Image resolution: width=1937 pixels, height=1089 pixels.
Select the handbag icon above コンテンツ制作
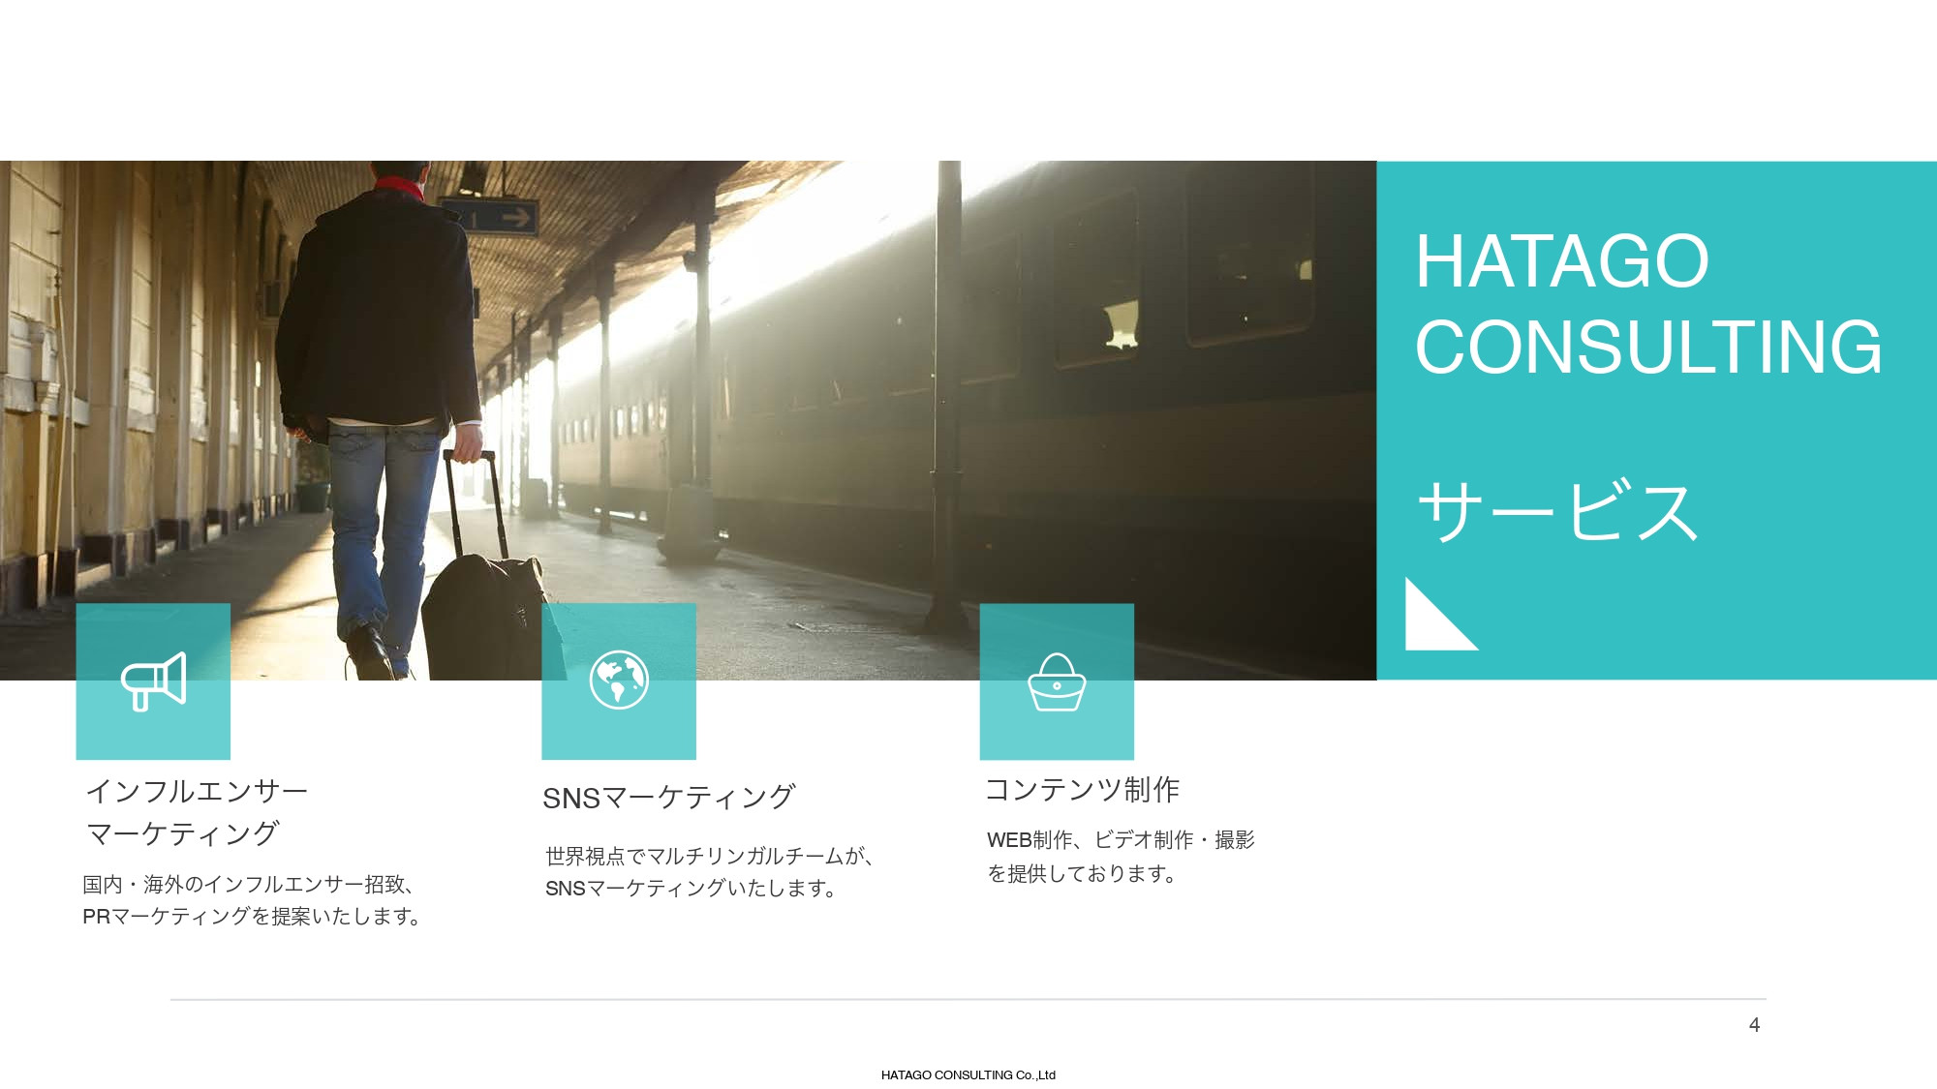(x=1058, y=681)
